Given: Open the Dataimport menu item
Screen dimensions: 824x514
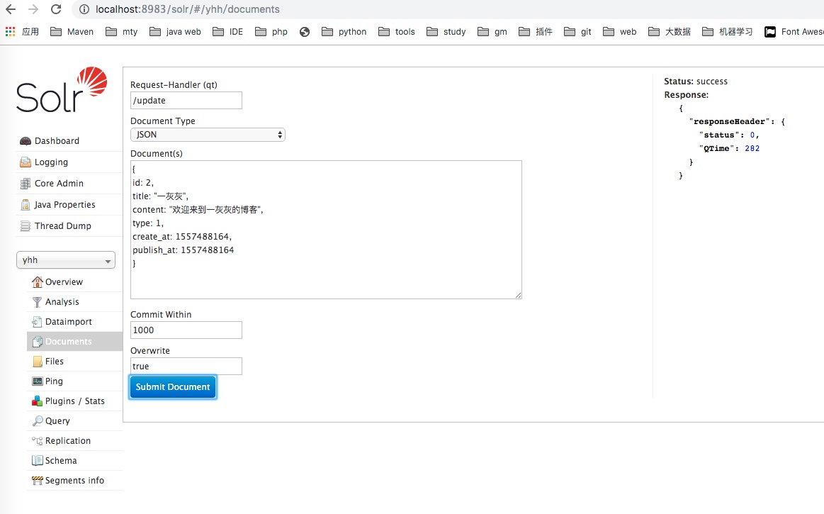Looking at the screenshot, I should pyautogui.click(x=68, y=322).
